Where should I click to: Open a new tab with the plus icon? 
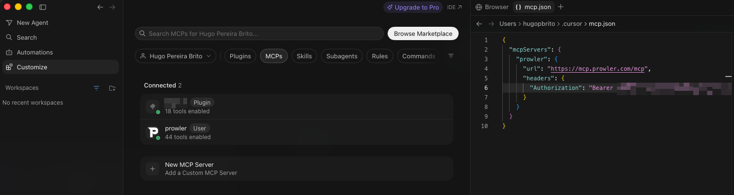click(561, 7)
